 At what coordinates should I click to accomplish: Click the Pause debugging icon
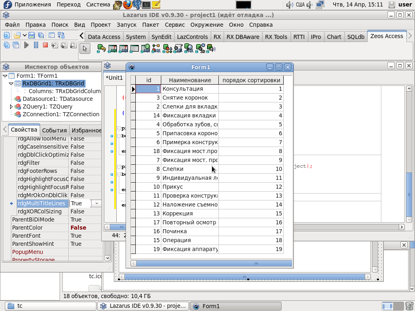pos(36,45)
